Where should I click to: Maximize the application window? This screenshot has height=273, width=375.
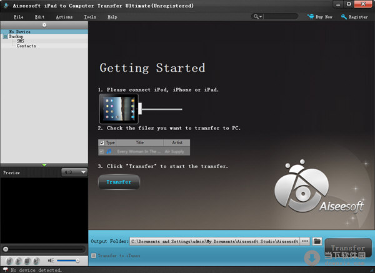349,4
